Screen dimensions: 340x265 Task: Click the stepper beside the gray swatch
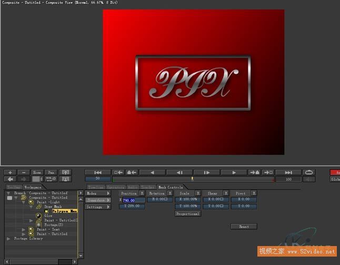(42, 179)
